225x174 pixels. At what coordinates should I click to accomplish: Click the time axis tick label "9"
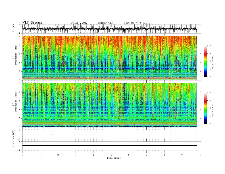point(182,155)
